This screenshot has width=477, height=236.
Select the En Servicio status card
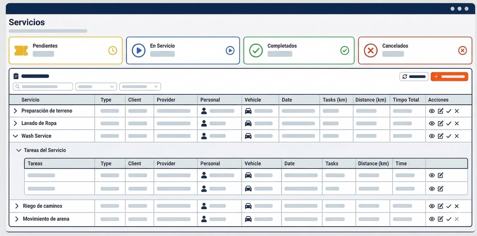click(183, 51)
